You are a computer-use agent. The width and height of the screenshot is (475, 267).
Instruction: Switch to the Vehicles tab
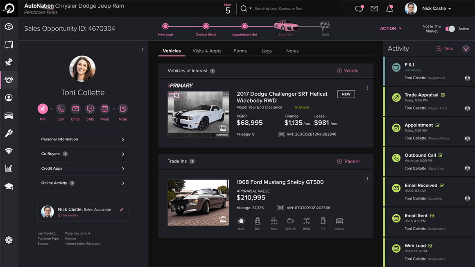pyautogui.click(x=172, y=51)
